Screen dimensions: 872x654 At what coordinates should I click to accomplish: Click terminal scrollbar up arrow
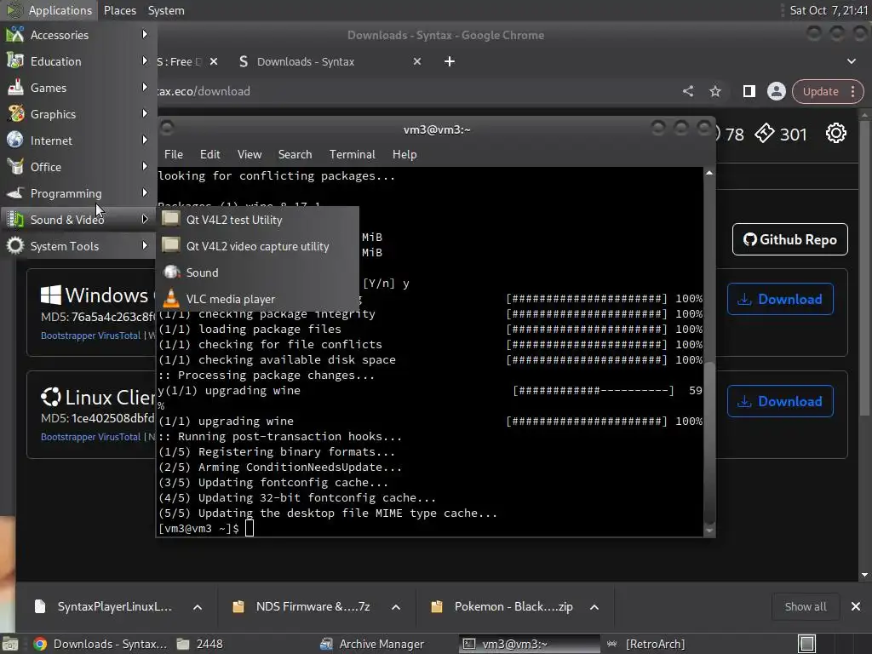click(x=709, y=174)
